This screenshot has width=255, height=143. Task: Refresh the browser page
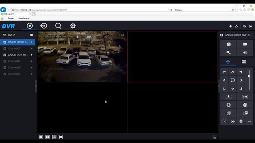(x=171, y=10)
